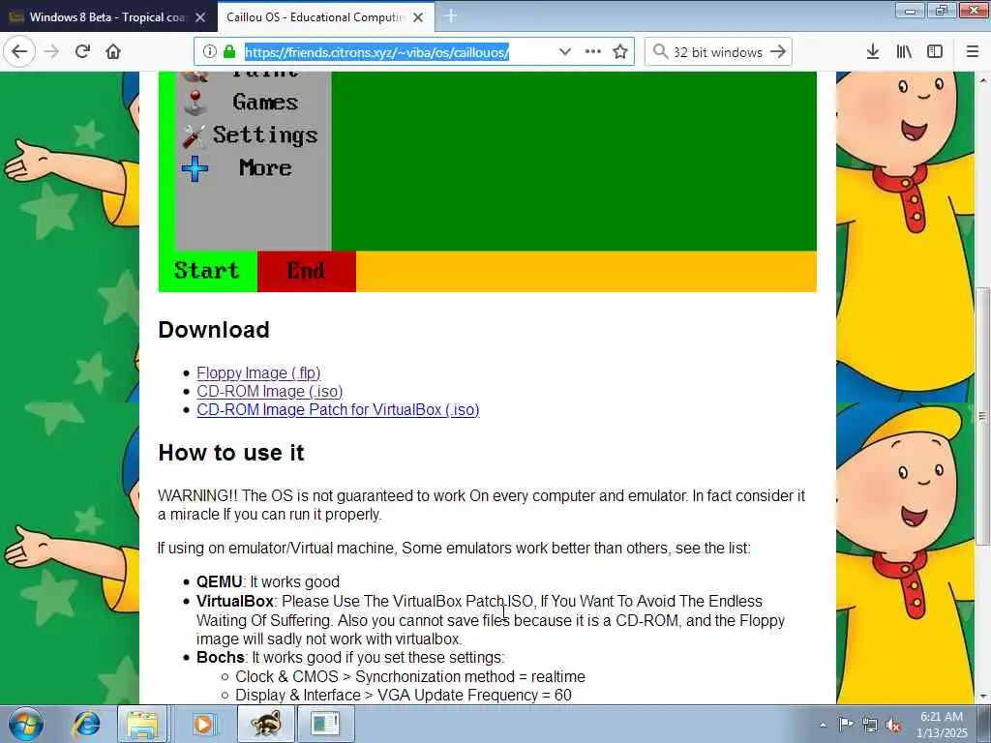Viewport: 991px width, 743px height.
Task: Select the Caillou OS tab
Action: click(315, 17)
